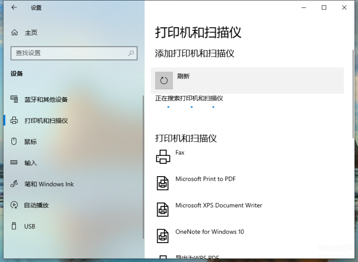Click the refresh circular arrow icon
This screenshot has height=262, width=358.
point(164,80)
